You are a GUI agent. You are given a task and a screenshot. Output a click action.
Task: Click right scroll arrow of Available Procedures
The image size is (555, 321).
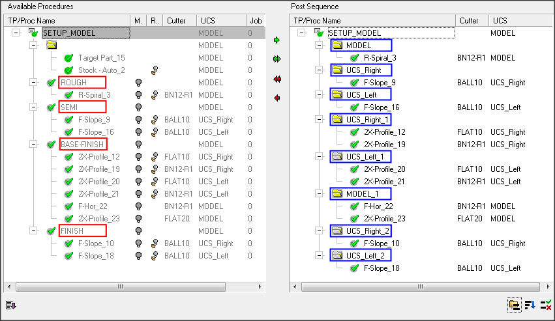(260, 286)
